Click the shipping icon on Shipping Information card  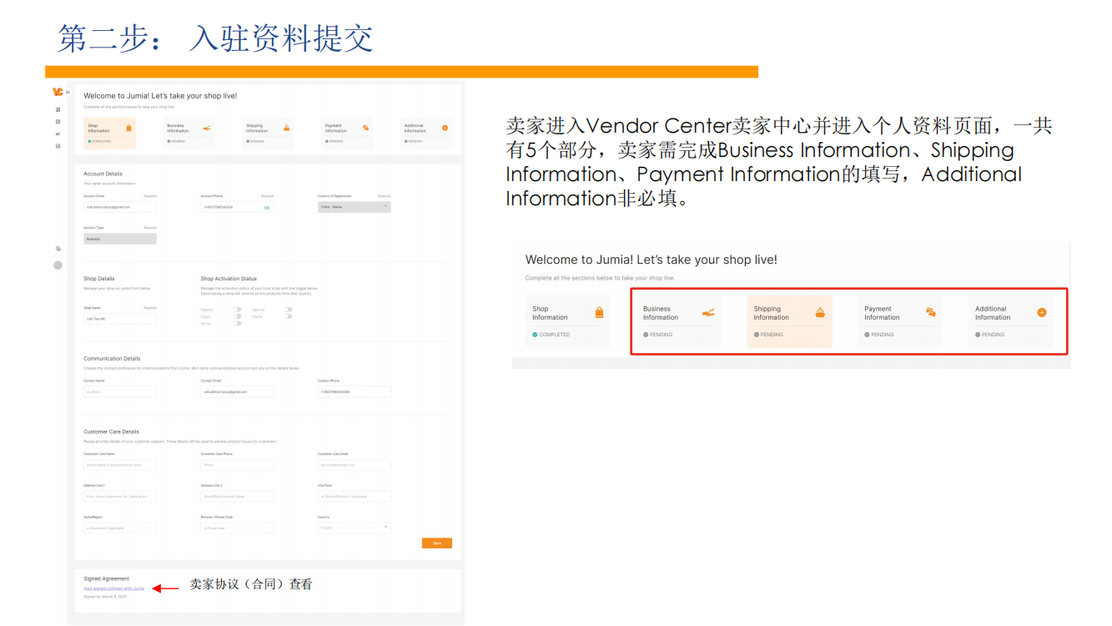(288, 128)
